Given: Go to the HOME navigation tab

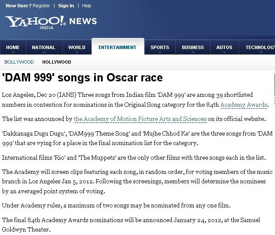Looking at the screenshot, I should tap(13, 47).
